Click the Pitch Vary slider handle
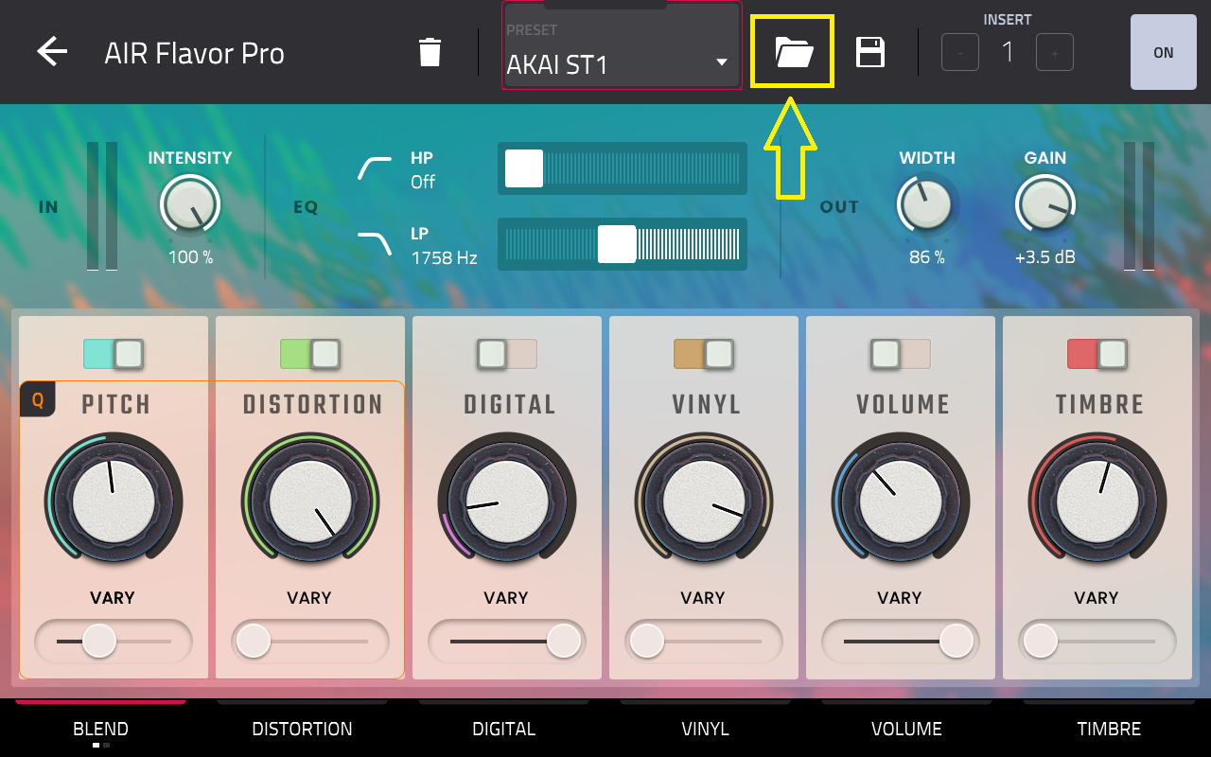Screen dimensions: 1211x757 (99, 641)
